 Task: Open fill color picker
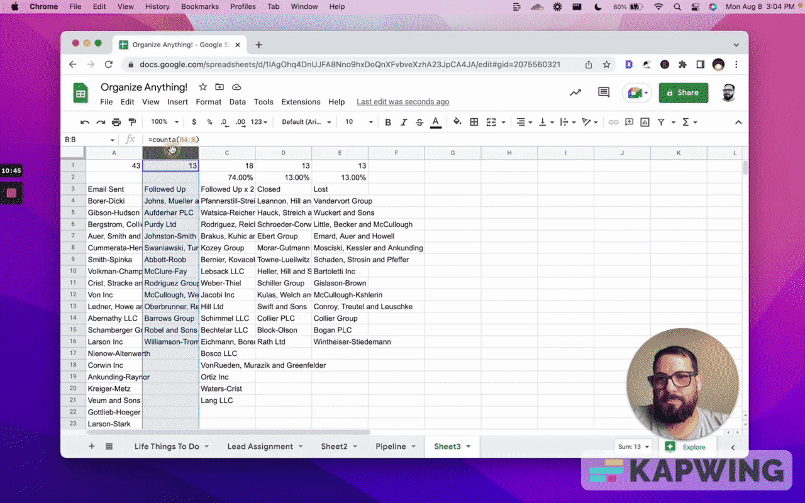[457, 122]
